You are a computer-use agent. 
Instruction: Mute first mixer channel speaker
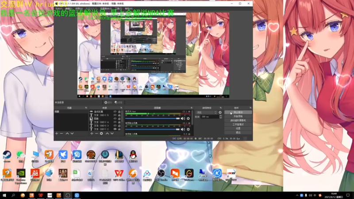tap(183, 119)
